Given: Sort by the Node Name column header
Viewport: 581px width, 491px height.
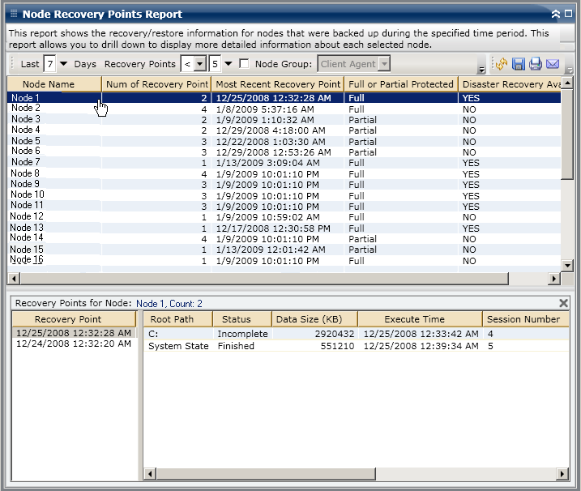Looking at the screenshot, I should tap(49, 84).
